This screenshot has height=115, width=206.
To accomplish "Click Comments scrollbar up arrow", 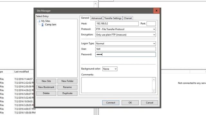I will (154, 80).
